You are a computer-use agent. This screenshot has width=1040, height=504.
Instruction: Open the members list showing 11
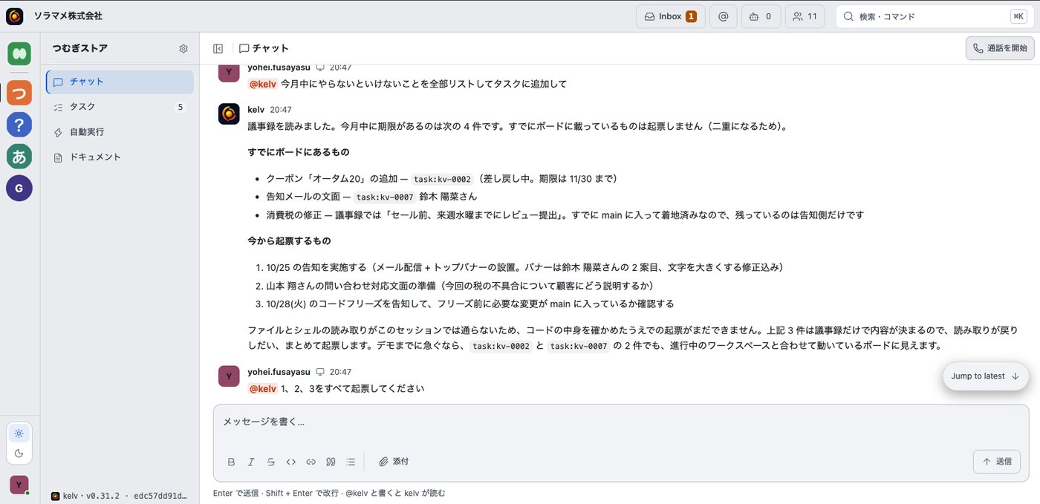tap(805, 16)
